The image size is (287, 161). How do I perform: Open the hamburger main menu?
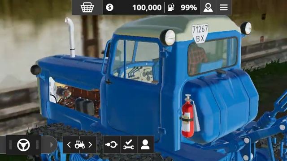point(224,8)
